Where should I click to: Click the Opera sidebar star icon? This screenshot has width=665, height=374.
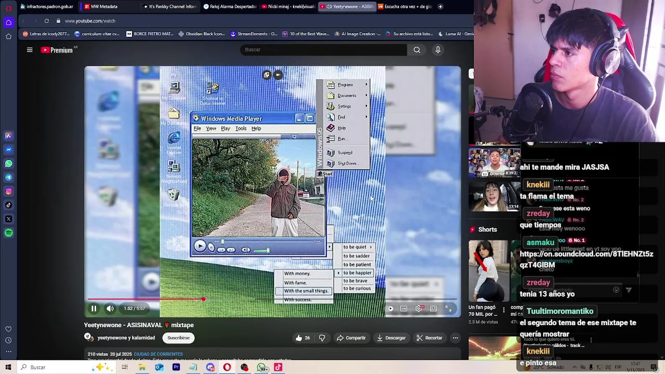pyautogui.click(x=8, y=36)
